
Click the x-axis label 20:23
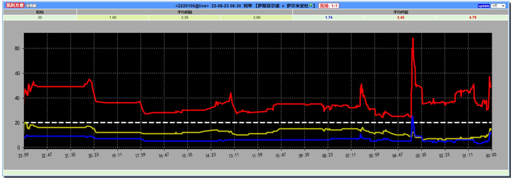93,155
